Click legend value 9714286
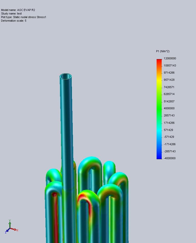This screenshot has width=196, height=243. 169,73
